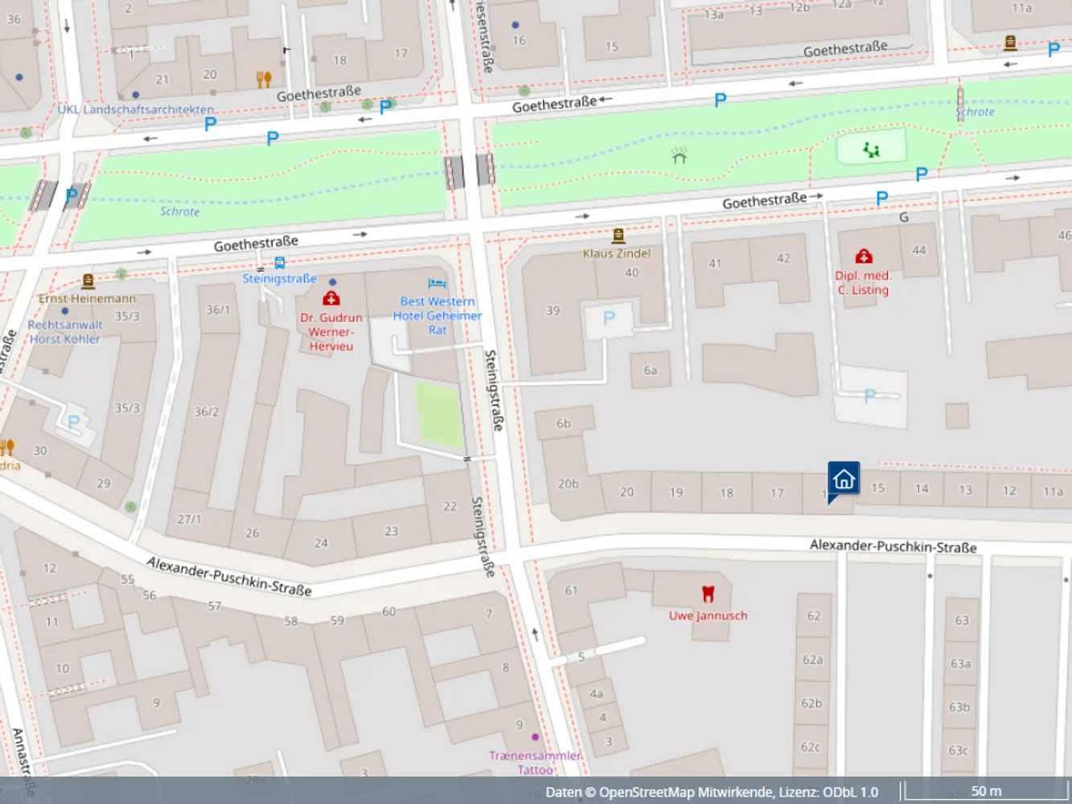Click building number 27/1
Image resolution: width=1072 pixels, height=804 pixels.
click(190, 519)
